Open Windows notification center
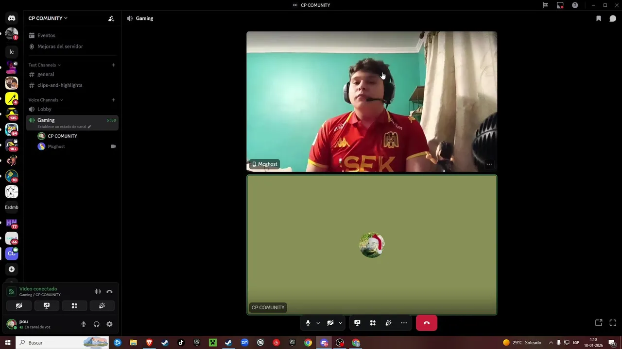 [612, 343]
